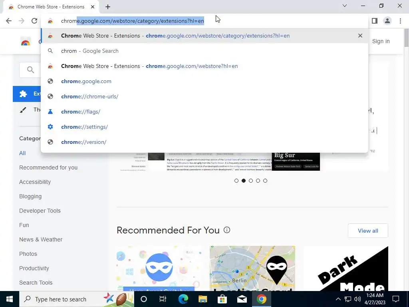Select the All category
Viewport: 409px width, 307px height.
[x=22, y=153]
